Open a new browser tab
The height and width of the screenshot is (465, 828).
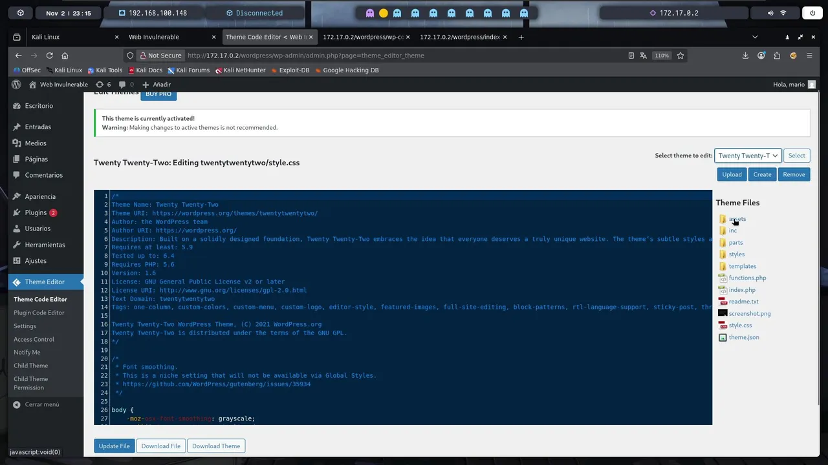click(521, 37)
